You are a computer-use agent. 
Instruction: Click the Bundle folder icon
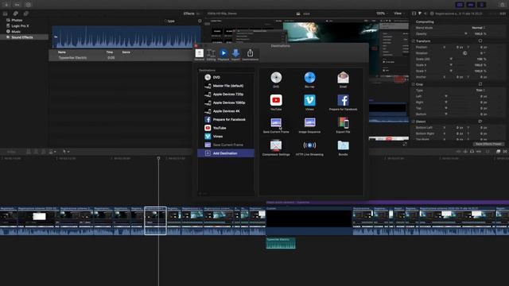[x=343, y=145]
